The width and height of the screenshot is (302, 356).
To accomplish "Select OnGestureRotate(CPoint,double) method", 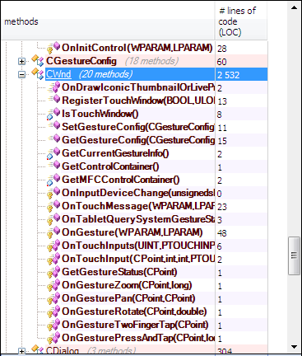I will pos(134,311).
